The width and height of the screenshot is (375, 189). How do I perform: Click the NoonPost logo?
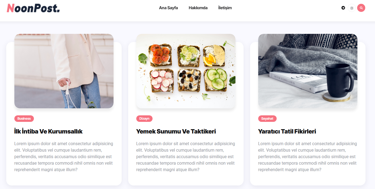[33, 8]
